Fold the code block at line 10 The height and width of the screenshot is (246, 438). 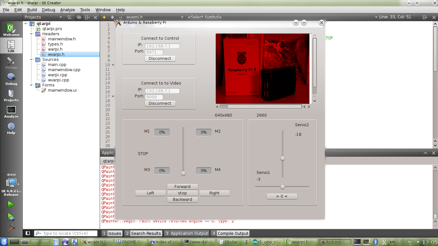click(x=113, y=65)
